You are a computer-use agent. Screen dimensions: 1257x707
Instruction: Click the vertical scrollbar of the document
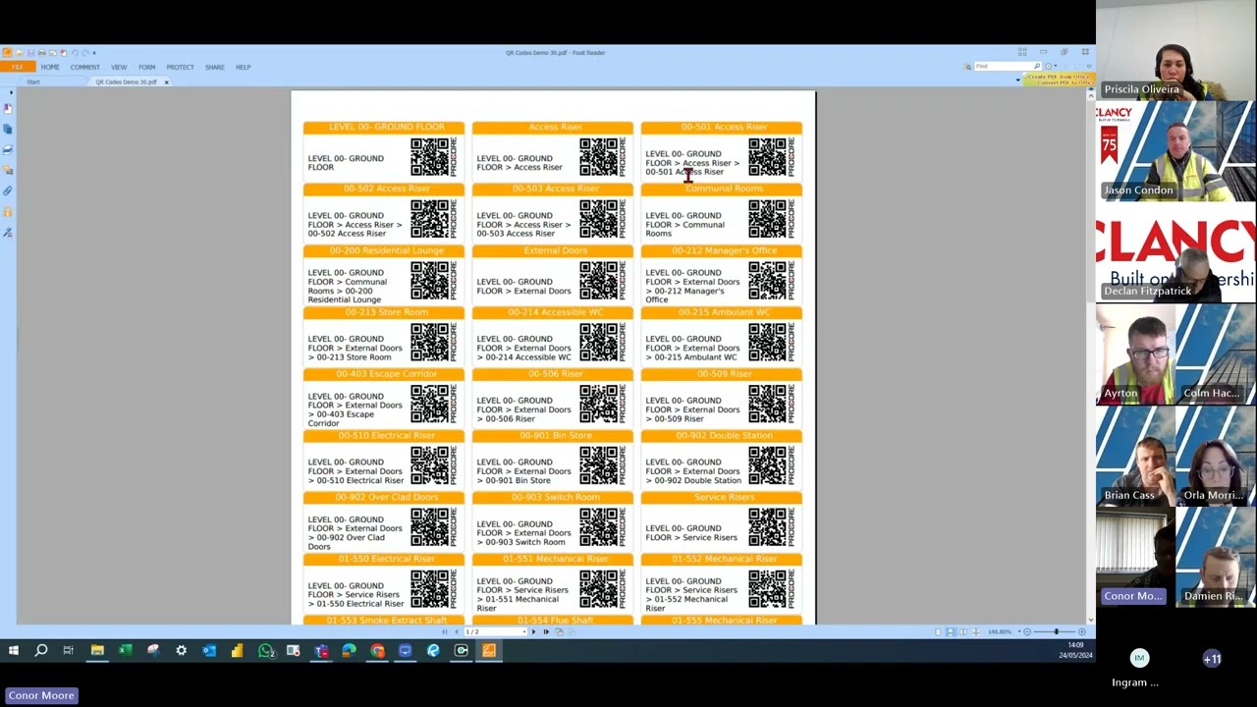(1090, 356)
